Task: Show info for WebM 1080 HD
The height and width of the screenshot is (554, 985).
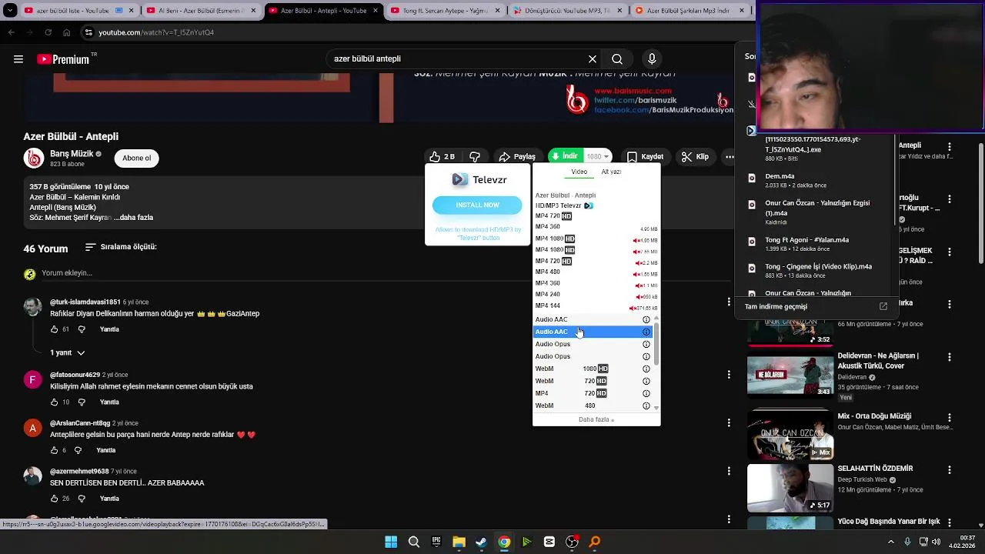Action: 646,369
